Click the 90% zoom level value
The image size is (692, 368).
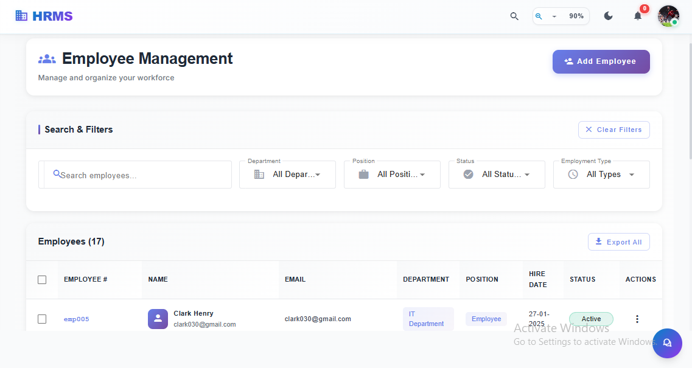pyautogui.click(x=576, y=16)
